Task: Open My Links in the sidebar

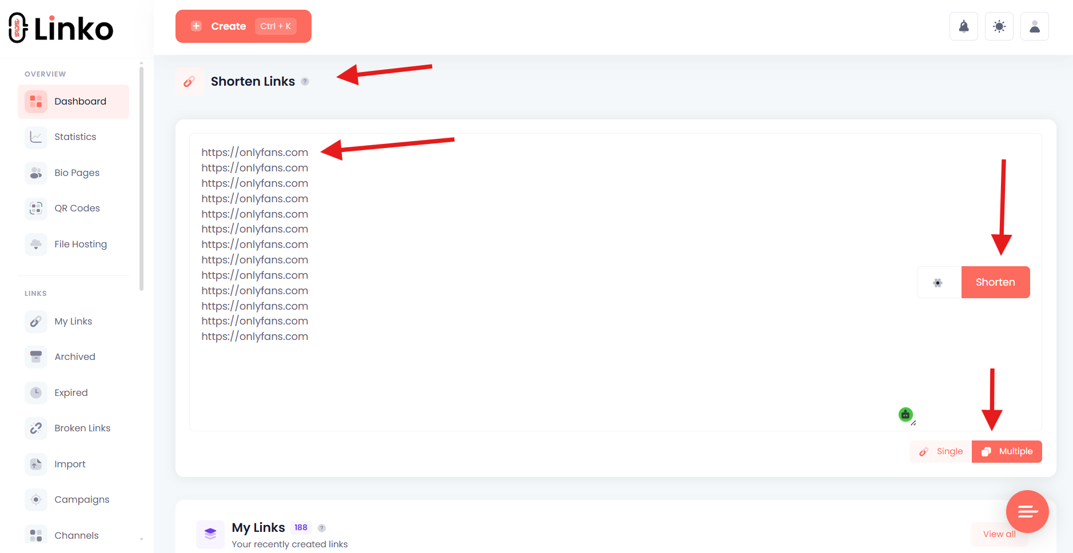Action: click(73, 322)
